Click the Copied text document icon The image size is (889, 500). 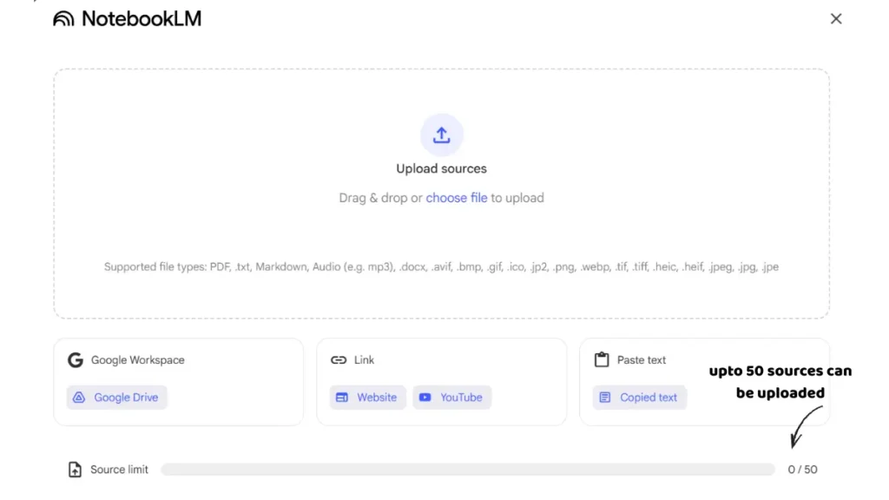(x=605, y=398)
